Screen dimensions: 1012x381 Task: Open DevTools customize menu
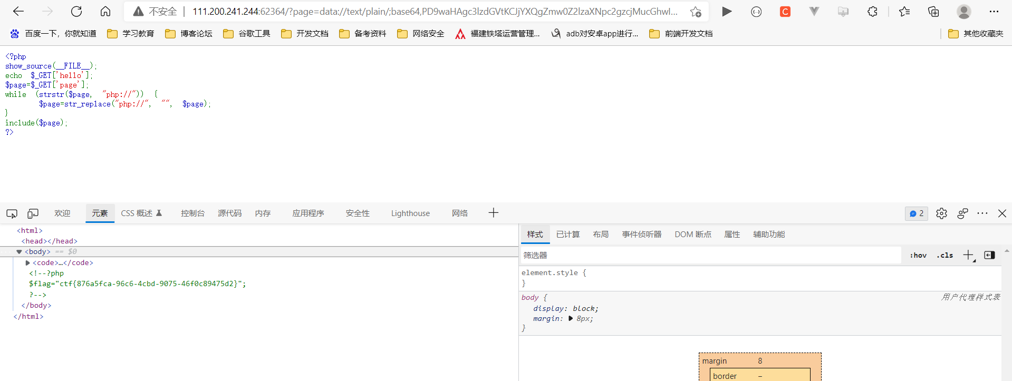tap(982, 213)
